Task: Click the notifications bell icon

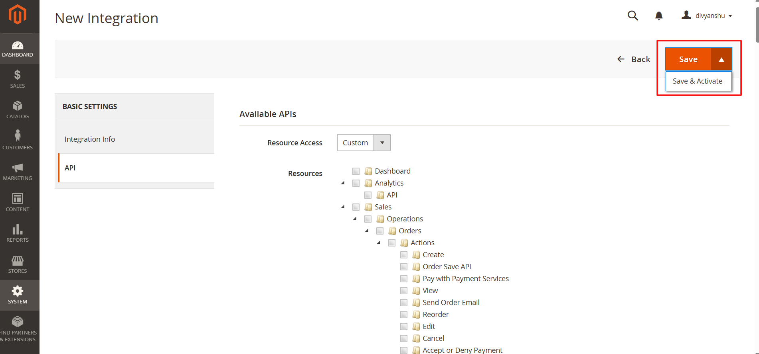Action: pos(659,16)
